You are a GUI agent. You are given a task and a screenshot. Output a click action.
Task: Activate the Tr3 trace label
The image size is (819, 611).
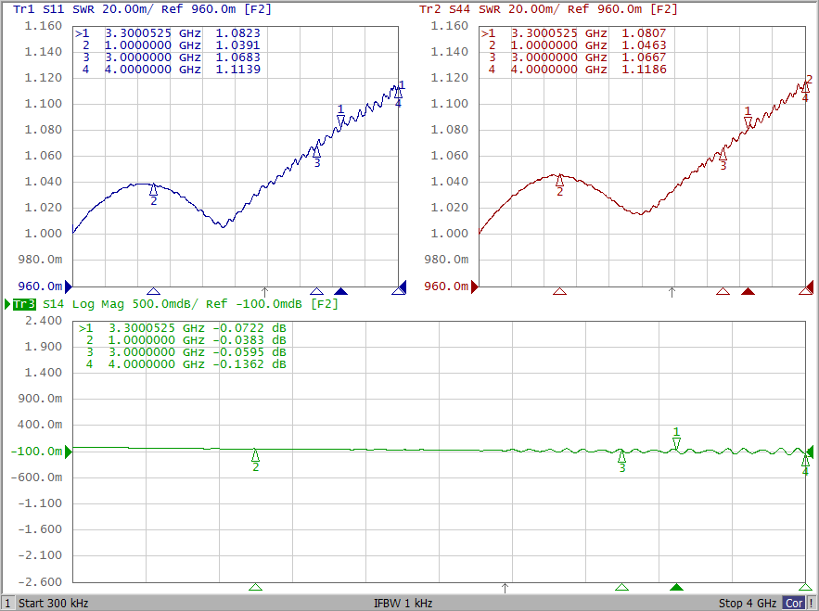pos(24,304)
